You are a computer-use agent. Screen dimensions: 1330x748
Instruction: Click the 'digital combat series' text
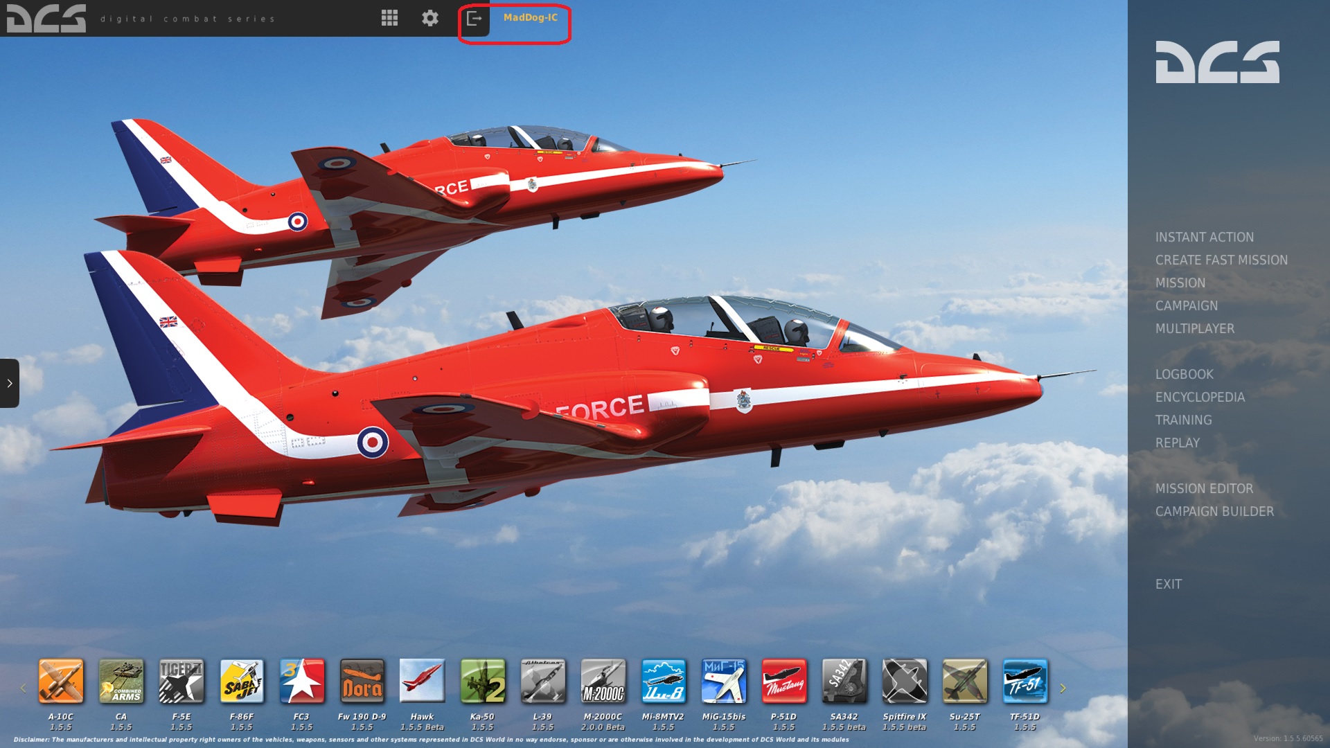[x=188, y=19]
